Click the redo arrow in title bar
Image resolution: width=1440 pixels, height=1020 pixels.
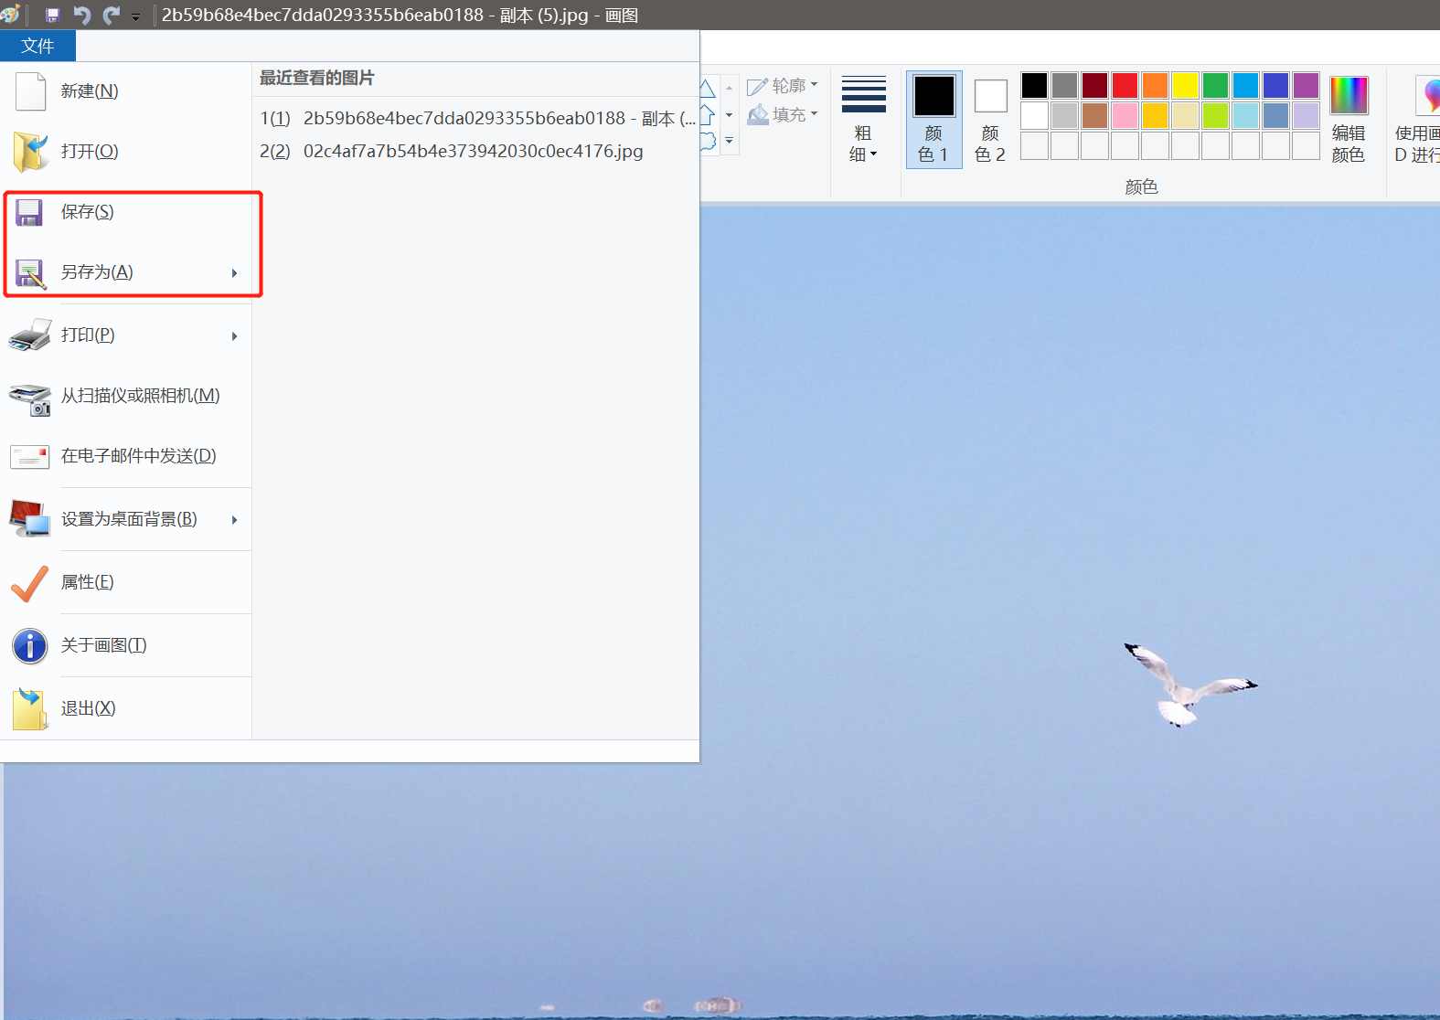tap(112, 16)
